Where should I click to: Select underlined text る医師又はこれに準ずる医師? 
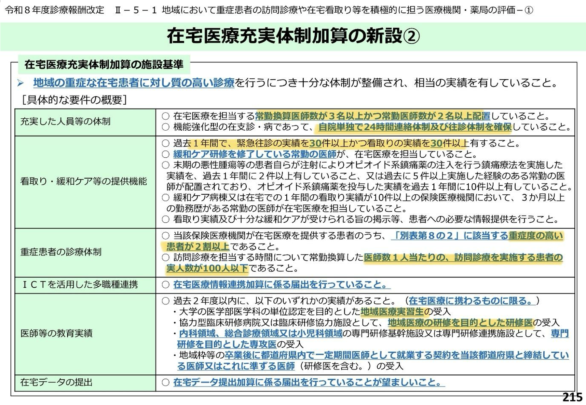pyautogui.click(x=236, y=366)
